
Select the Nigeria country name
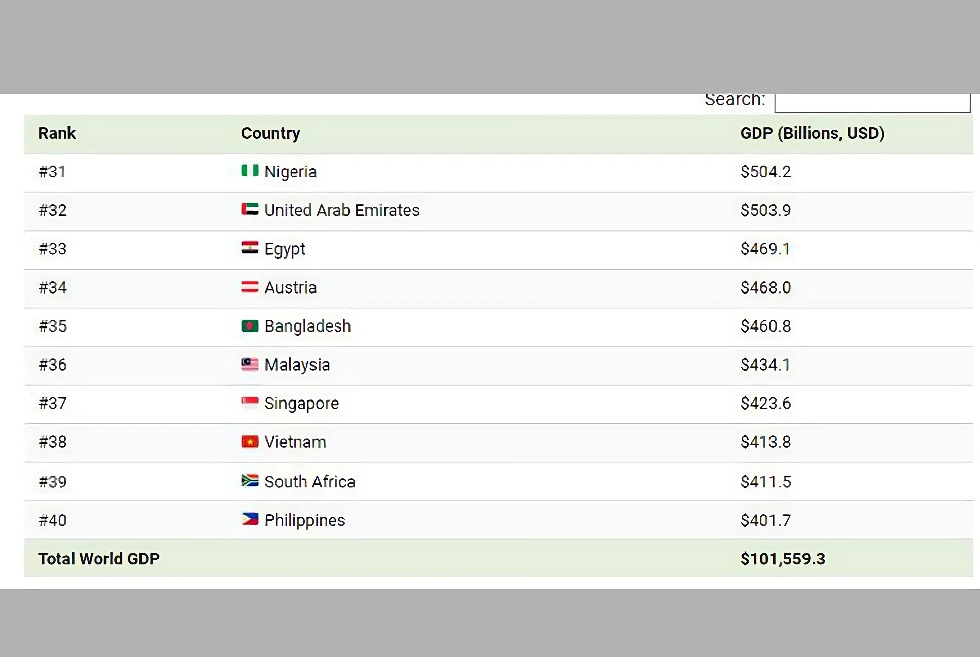(x=290, y=172)
